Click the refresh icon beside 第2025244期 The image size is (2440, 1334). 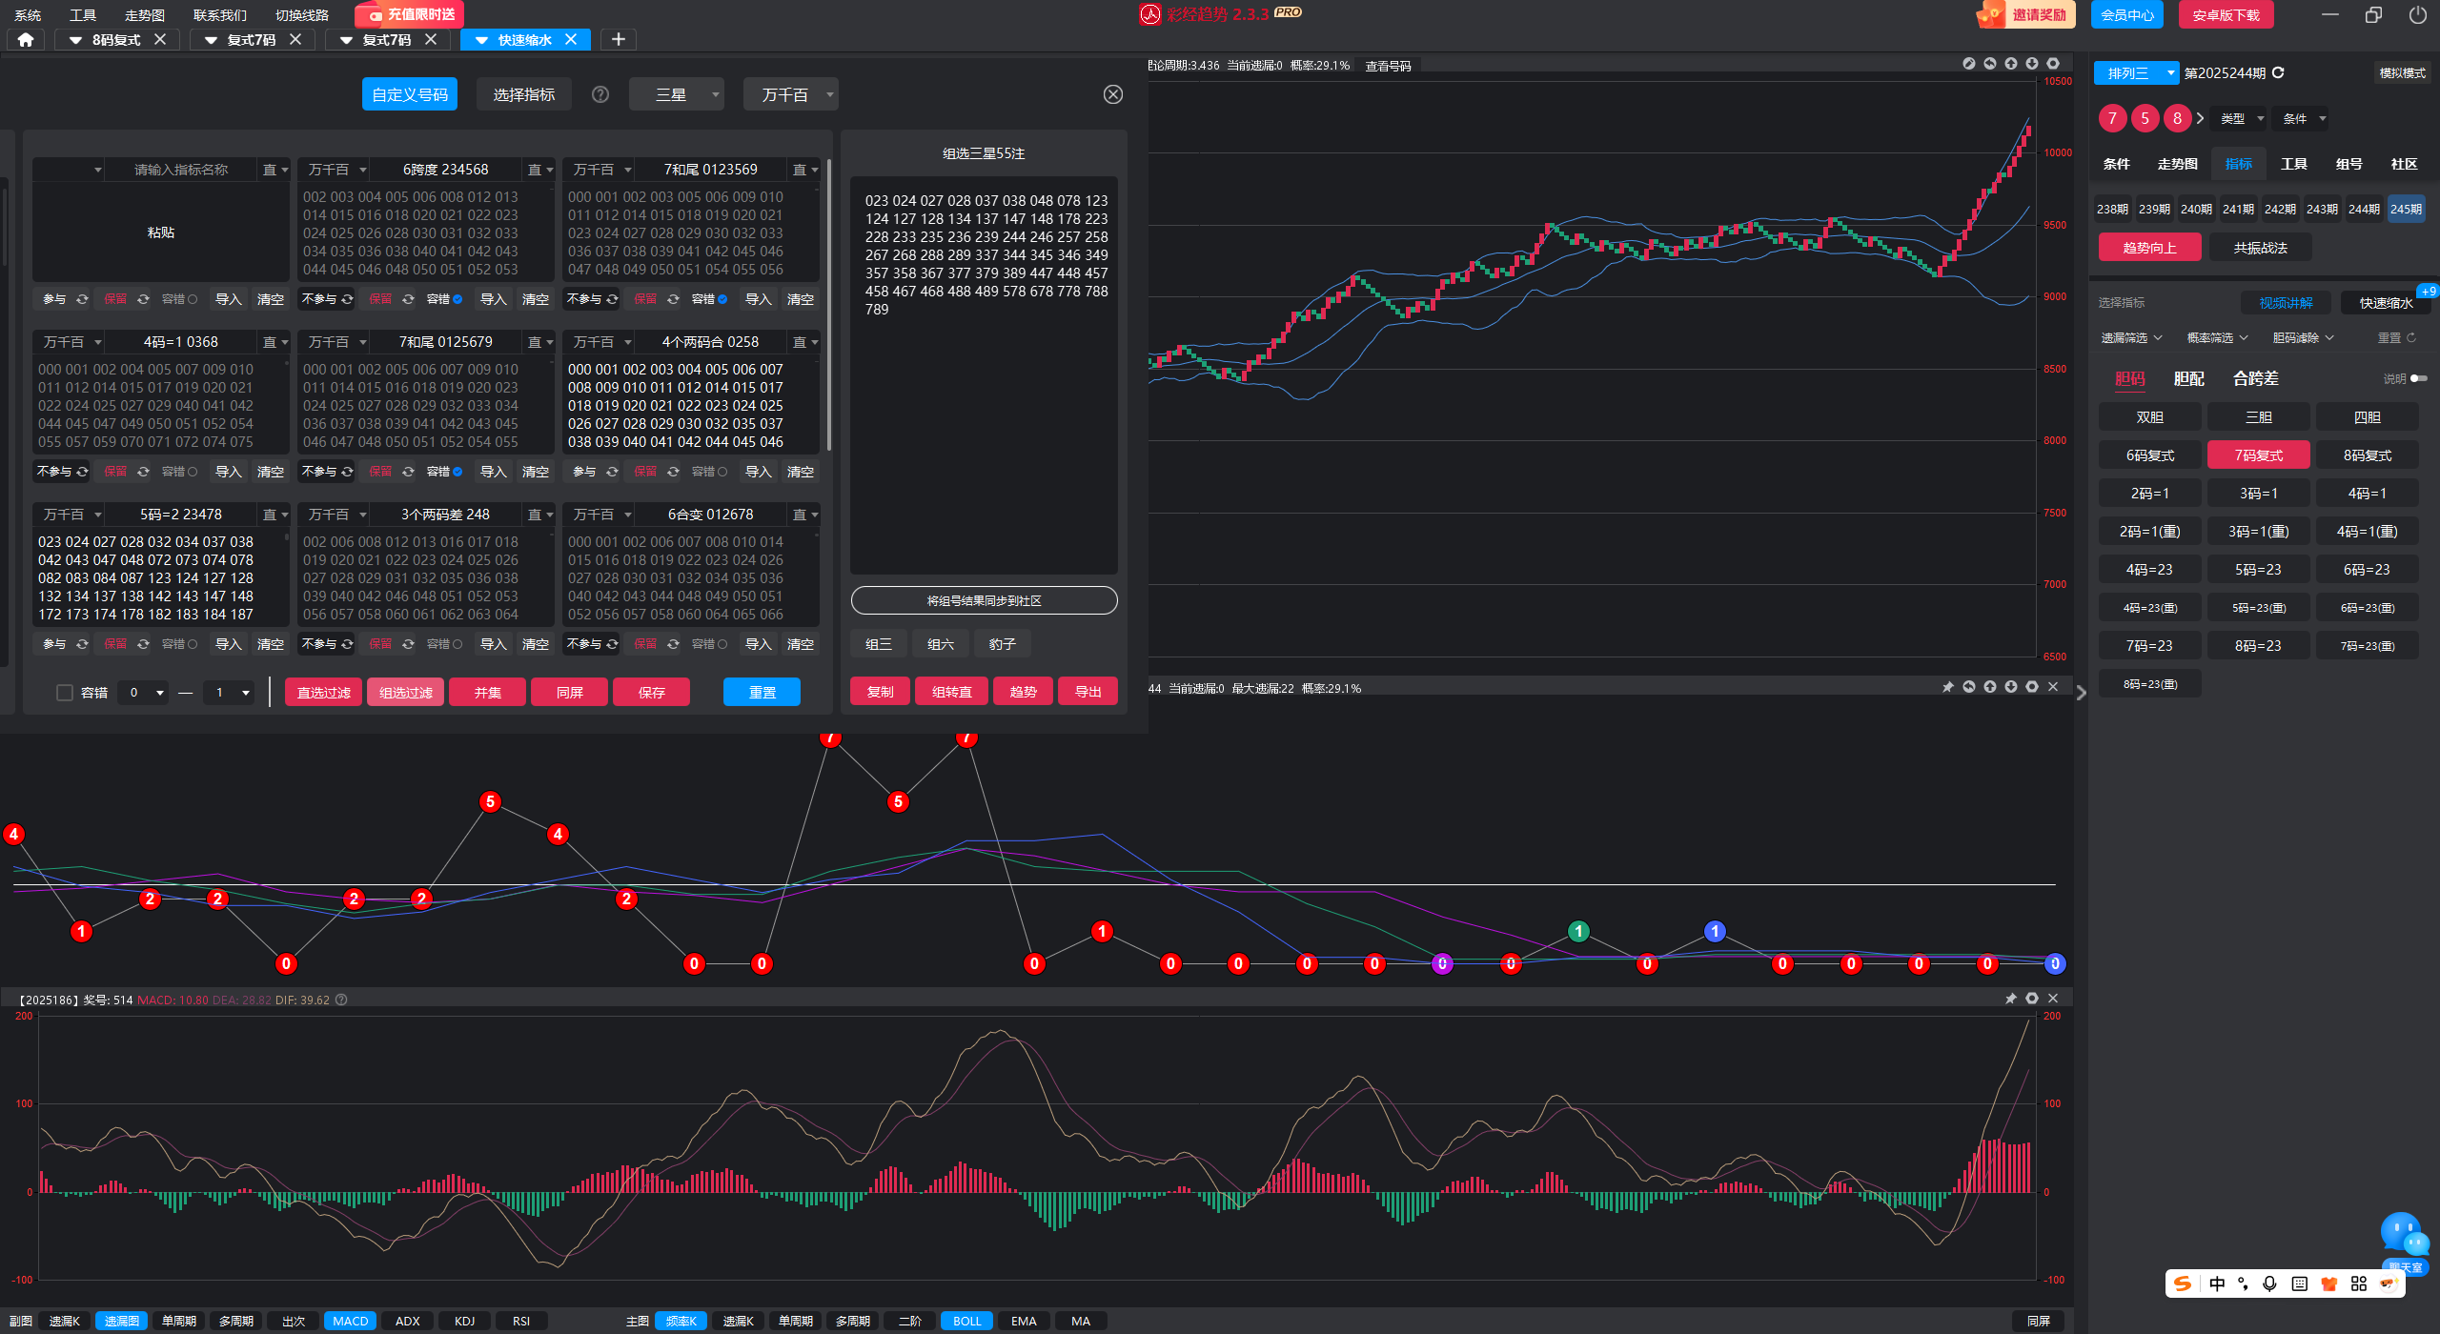click(x=2278, y=72)
